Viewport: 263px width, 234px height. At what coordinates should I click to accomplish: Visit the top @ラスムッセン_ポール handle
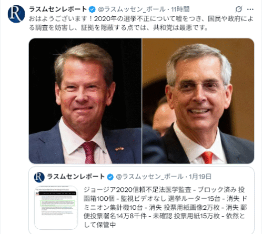tap(131, 9)
